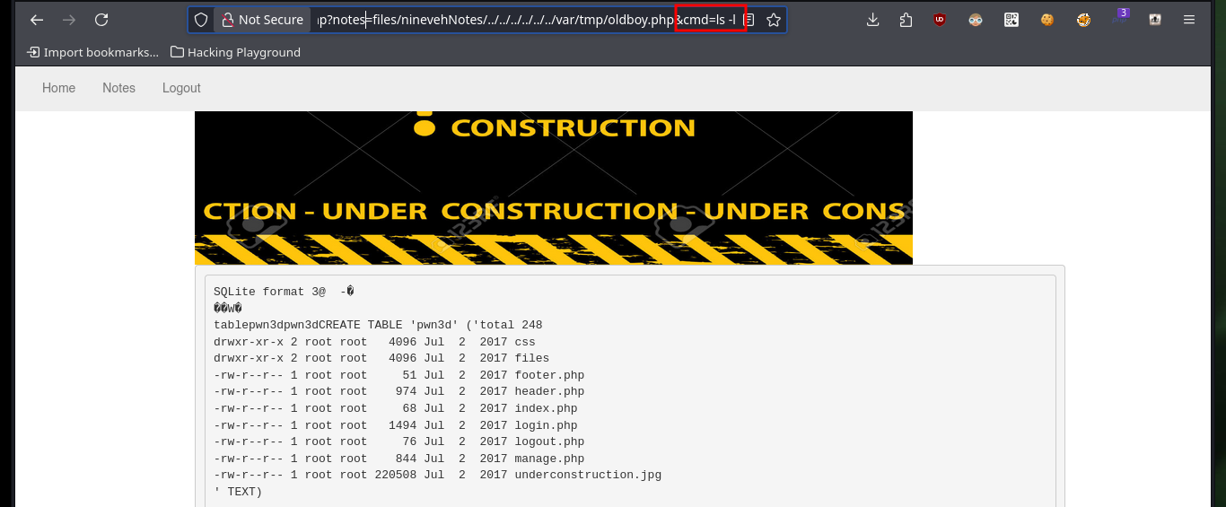Image resolution: width=1226 pixels, height=507 pixels.
Task: Click the under construction banner image
Action: coord(554,188)
